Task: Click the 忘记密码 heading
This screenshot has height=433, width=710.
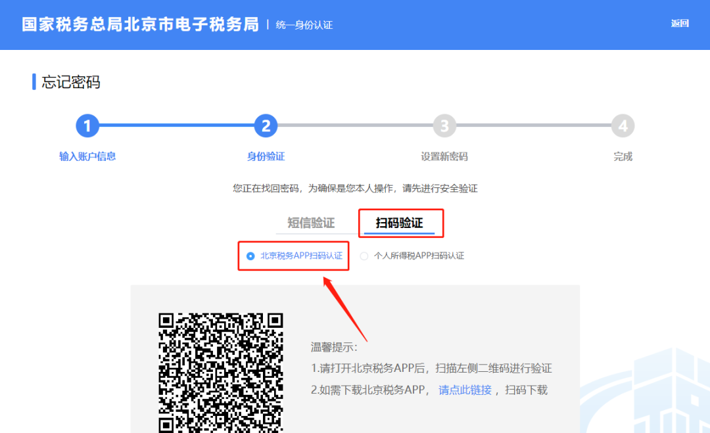Action: [x=71, y=82]
